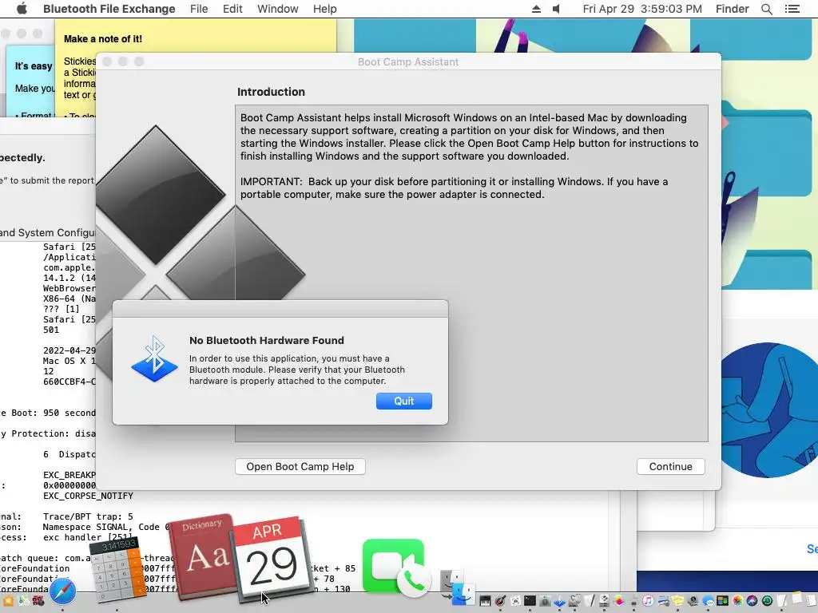Click the Boot Camp Assistant title bar
This screenshot has height=613, width=818.
point(408,61)
